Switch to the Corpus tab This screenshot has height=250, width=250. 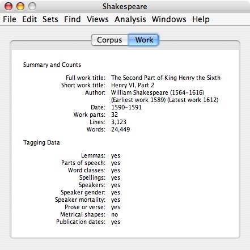click(x=109, y=40)
